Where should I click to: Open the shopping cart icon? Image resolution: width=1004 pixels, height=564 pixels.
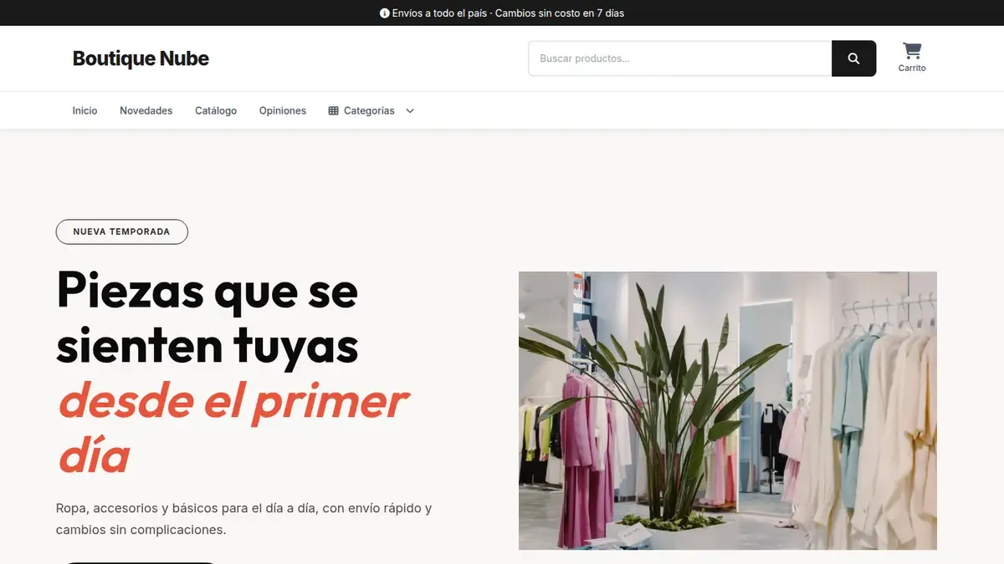click(x=912, y=51)
